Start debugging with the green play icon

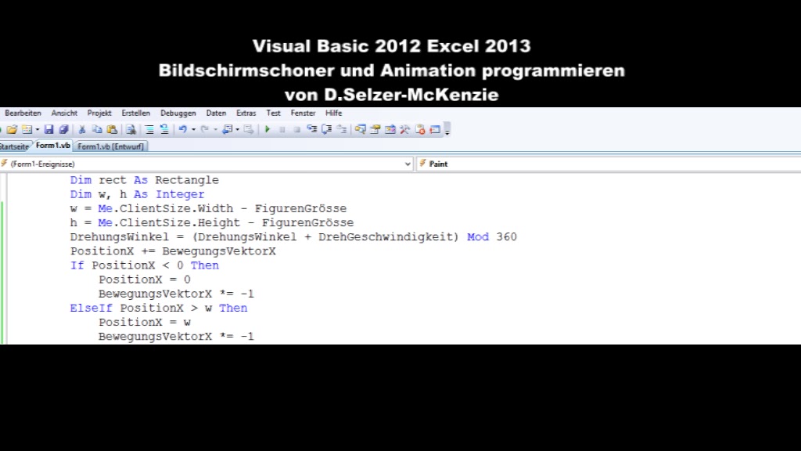268,130
